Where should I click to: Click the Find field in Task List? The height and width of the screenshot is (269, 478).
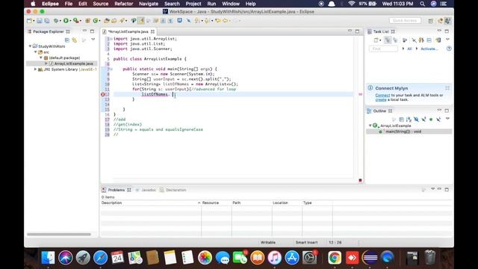[383, 49]
